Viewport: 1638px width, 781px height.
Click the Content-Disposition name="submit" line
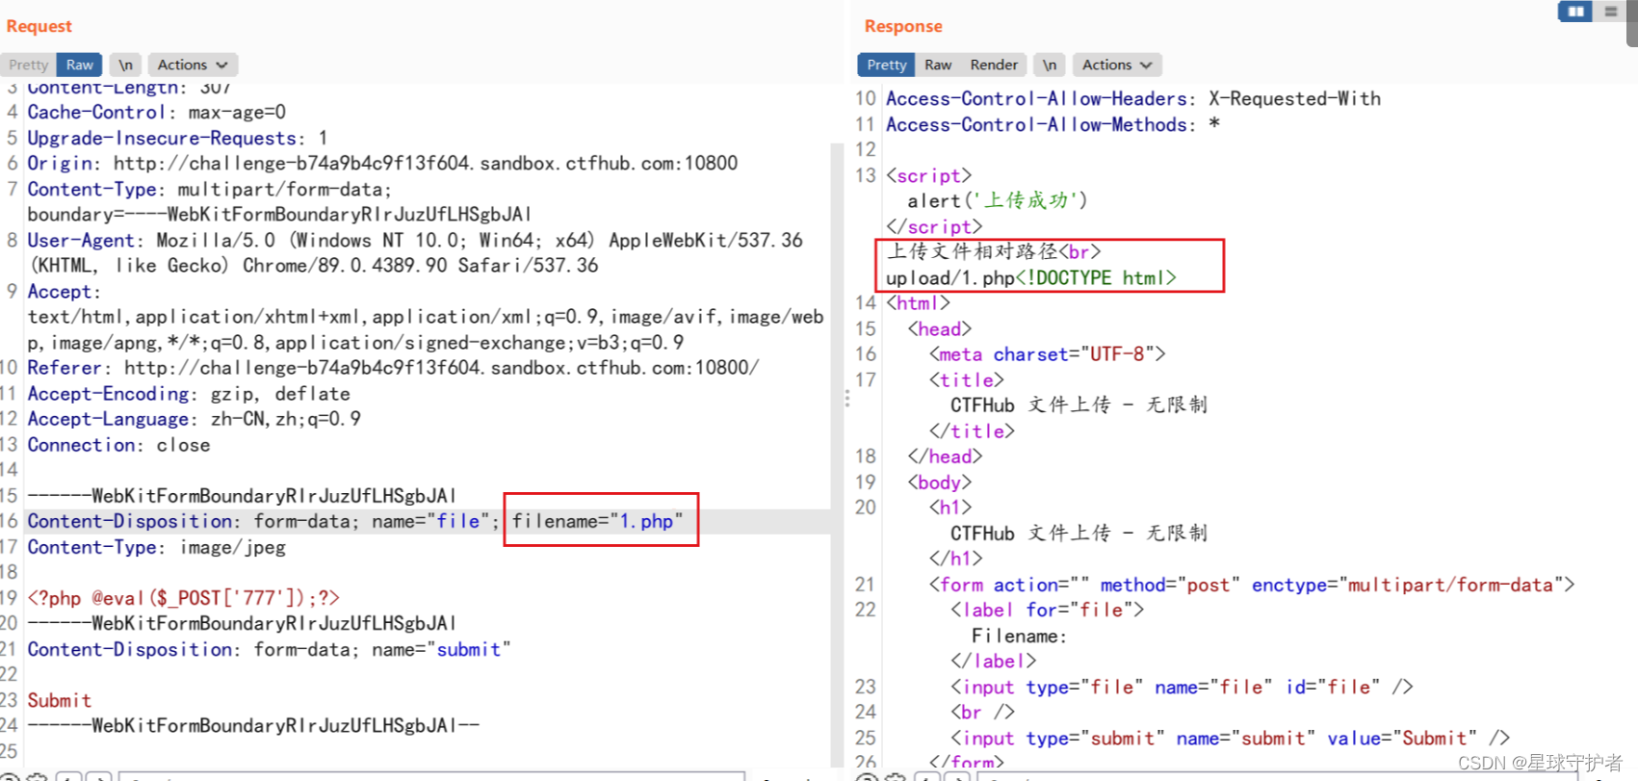pos(269,650)
